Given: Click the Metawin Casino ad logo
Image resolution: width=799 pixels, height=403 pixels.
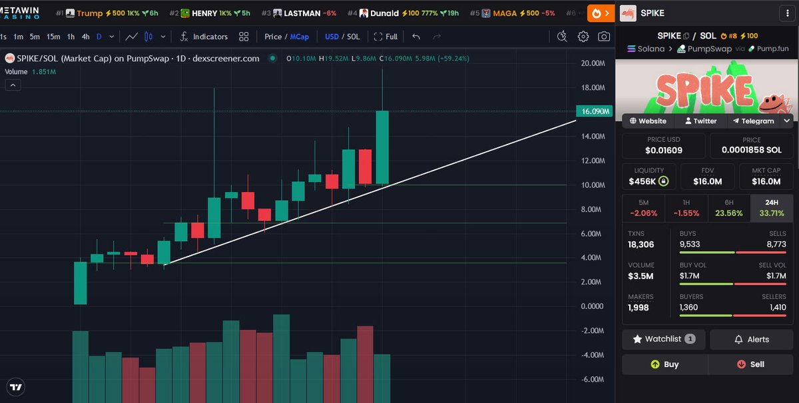Looking at the screenshot, I should (21, 13).
